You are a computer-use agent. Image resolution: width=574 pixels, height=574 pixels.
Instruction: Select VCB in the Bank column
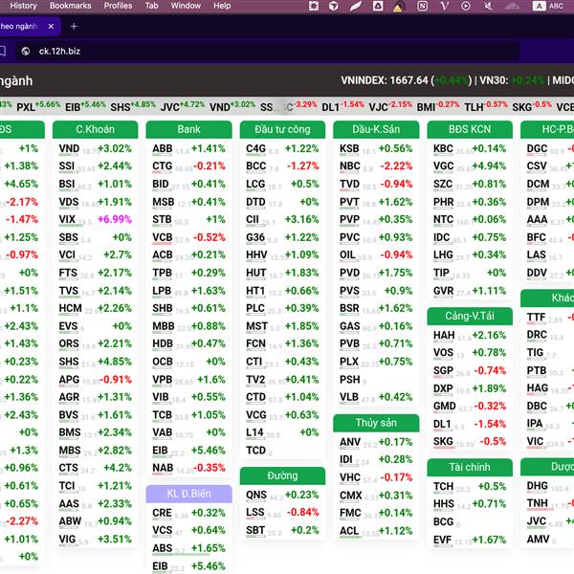188,237
